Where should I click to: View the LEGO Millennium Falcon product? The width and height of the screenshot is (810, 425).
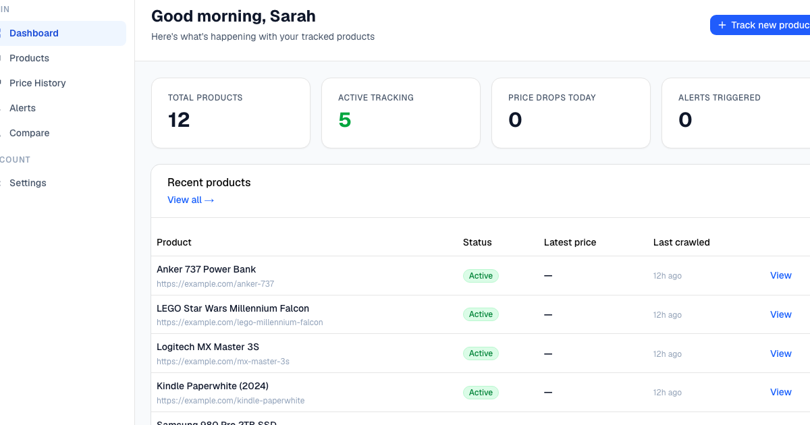pos(780,314)
